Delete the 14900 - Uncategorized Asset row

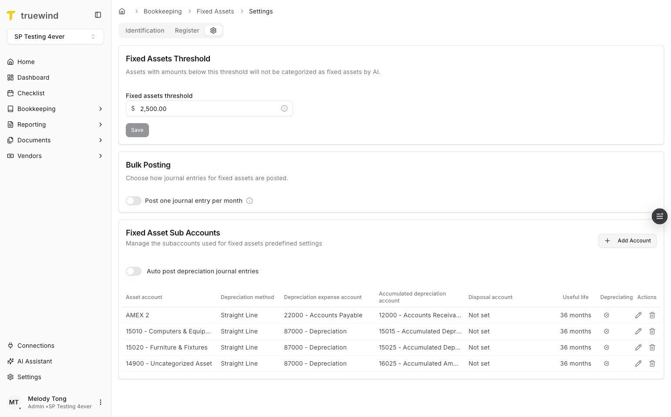click(x=652, y=363)
